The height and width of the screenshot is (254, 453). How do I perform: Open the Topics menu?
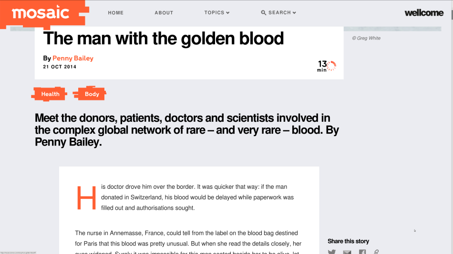(214, 13)
